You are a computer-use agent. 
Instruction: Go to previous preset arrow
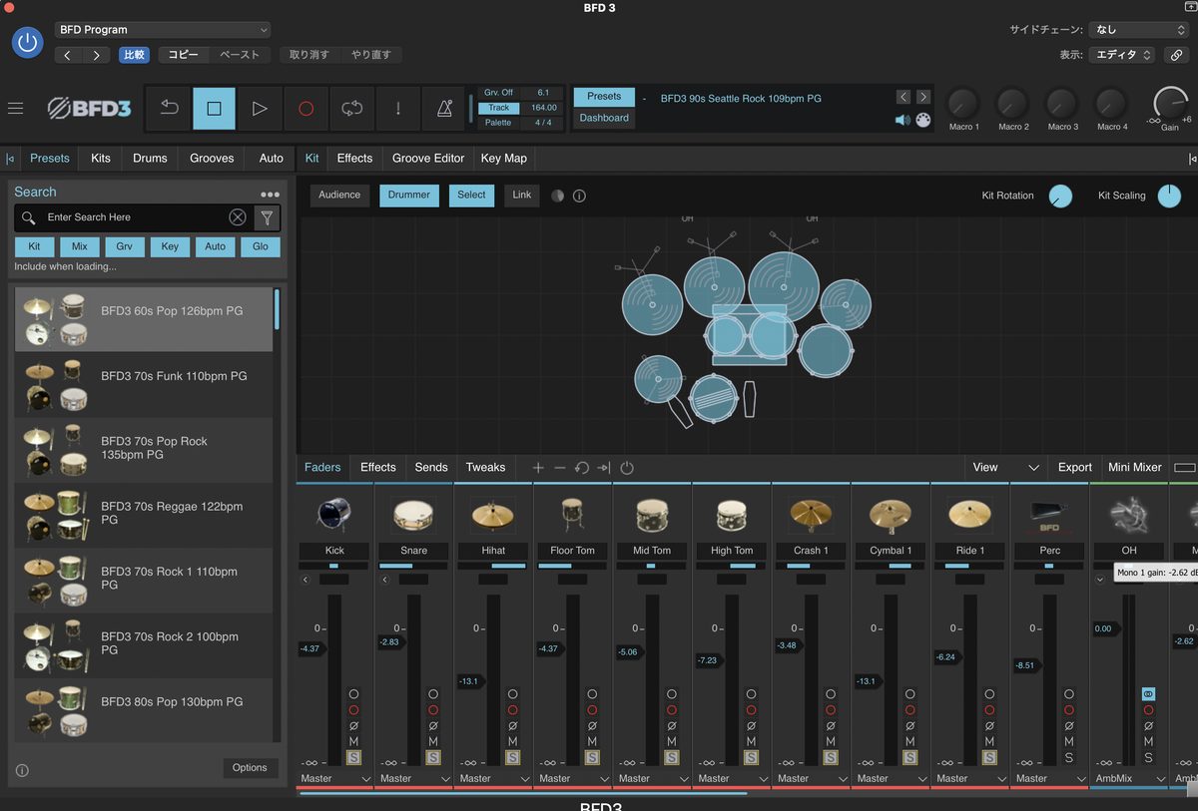[x=903, y=97]
